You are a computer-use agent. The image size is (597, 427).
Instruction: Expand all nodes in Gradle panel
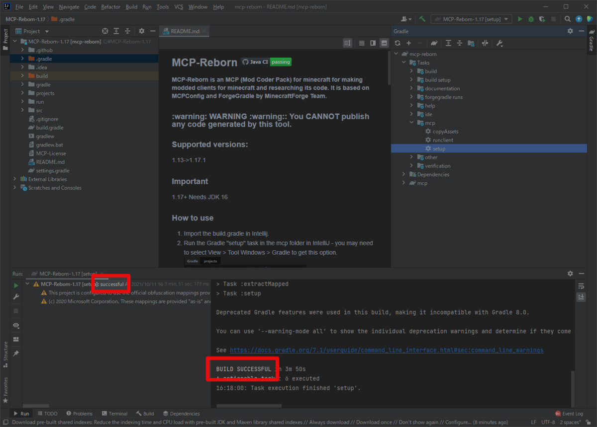(448, 43)
